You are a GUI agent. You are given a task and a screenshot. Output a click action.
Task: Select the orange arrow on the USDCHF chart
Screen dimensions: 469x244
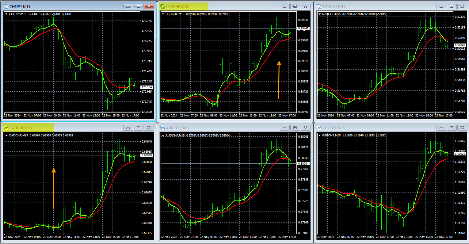(279, 80)
